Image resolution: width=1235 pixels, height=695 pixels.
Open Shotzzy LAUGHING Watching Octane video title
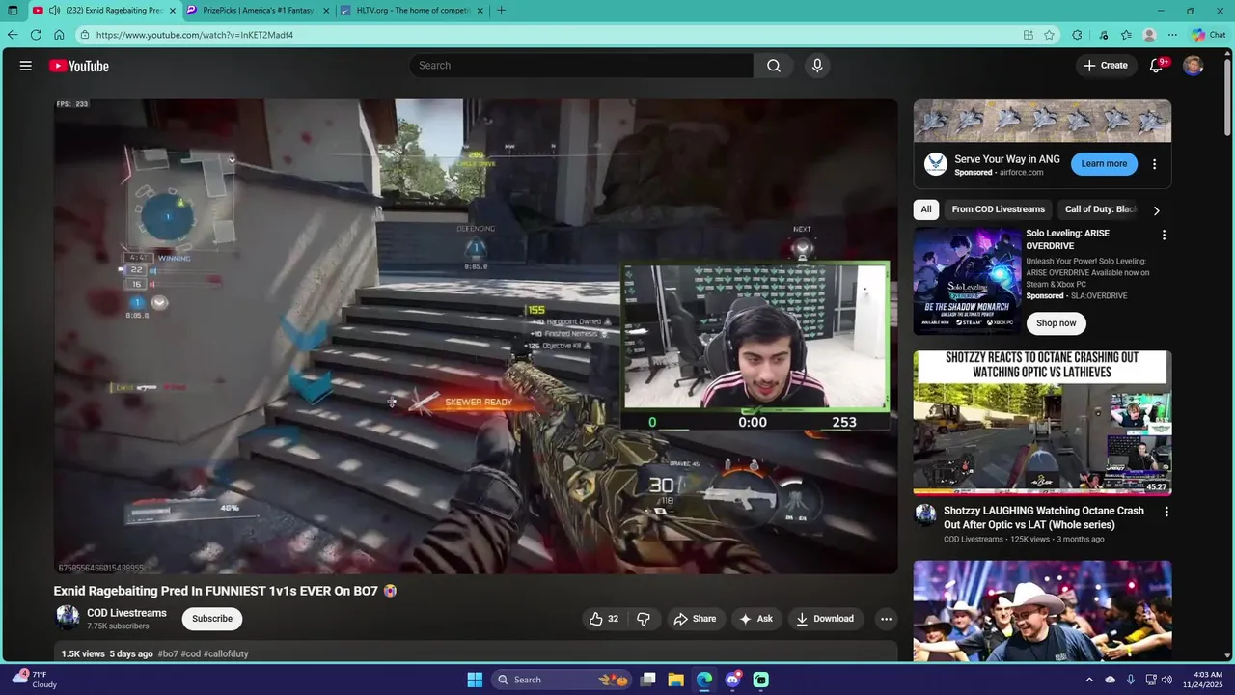(1044, 517)
